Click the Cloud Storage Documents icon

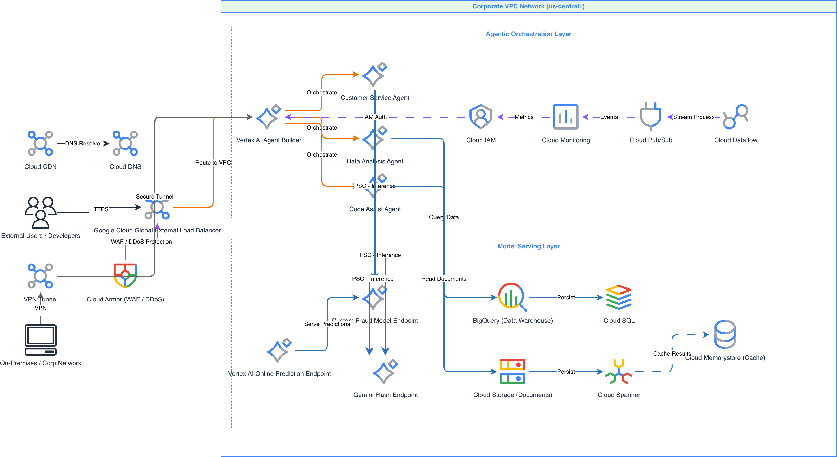tap(513, 372)
